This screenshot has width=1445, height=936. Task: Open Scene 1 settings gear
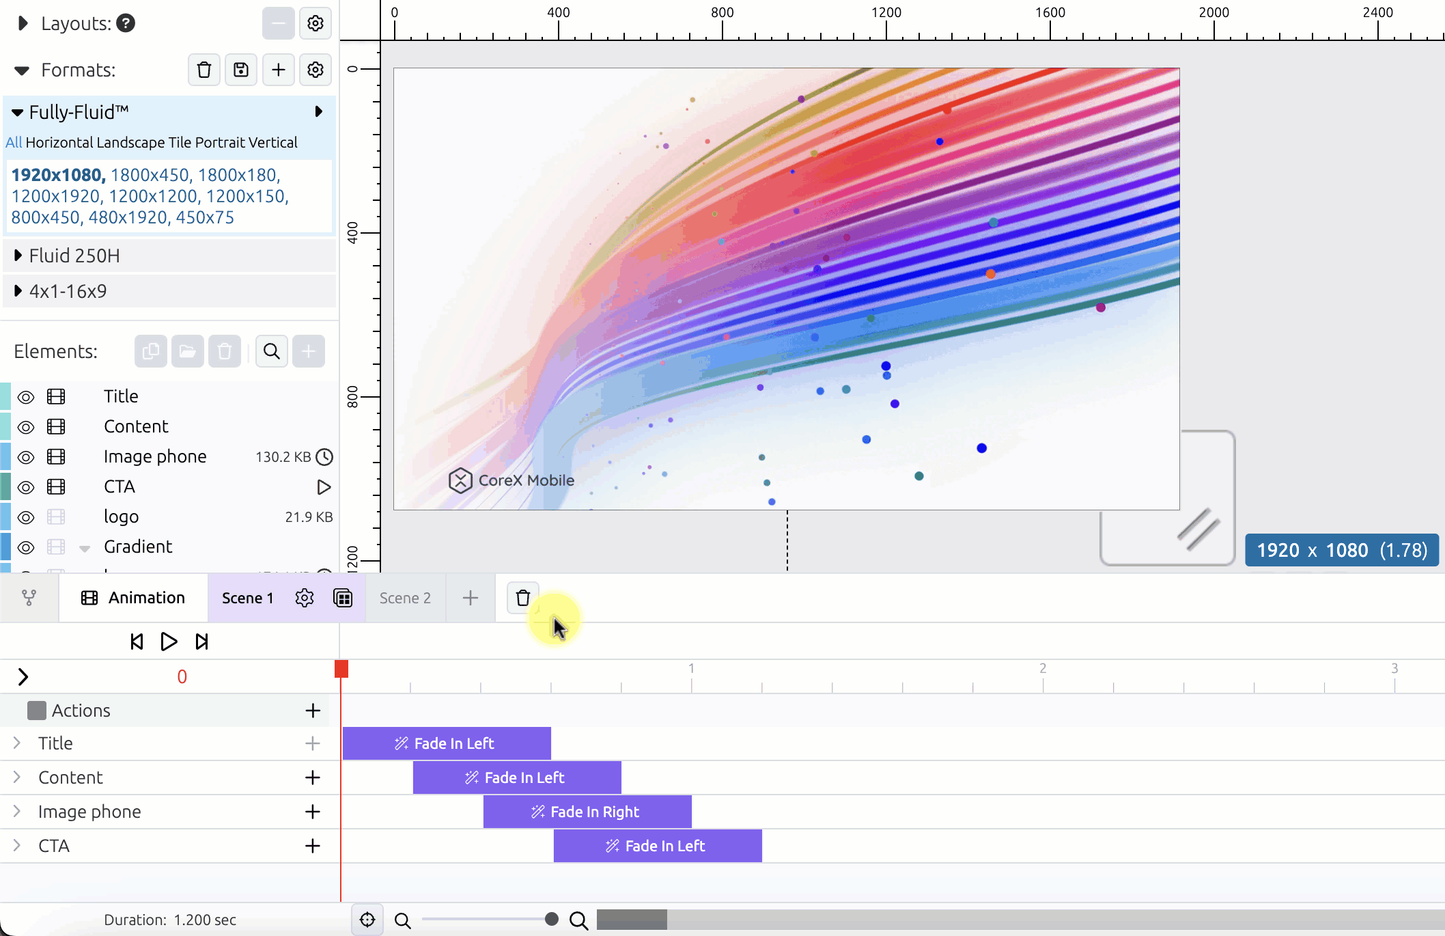click(x=305, y=598)
